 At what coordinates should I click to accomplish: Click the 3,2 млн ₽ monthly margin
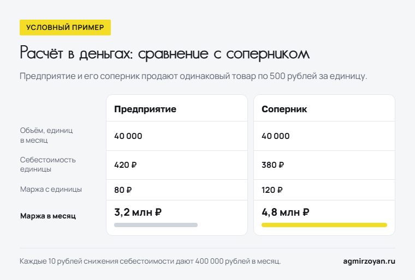tap(138, 212)
